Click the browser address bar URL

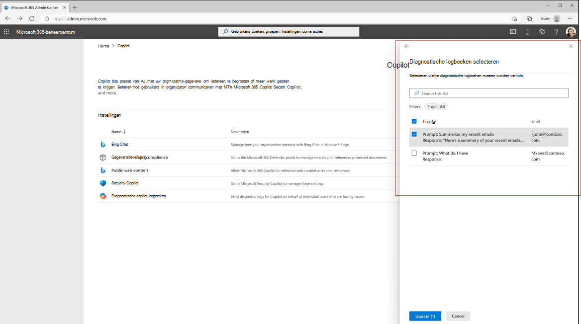coord(80,18)
